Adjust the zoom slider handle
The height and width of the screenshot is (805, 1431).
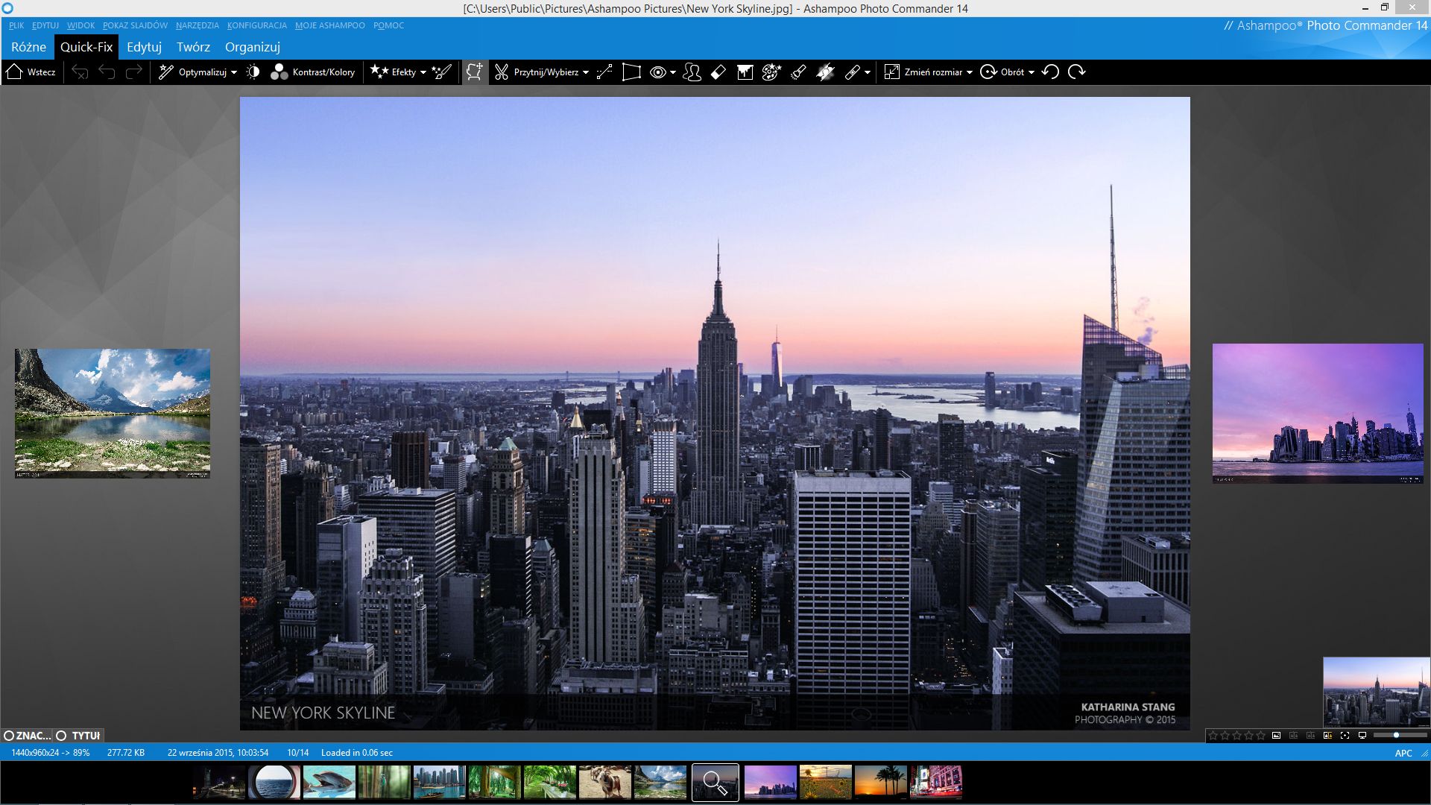tap(1397, 736)
